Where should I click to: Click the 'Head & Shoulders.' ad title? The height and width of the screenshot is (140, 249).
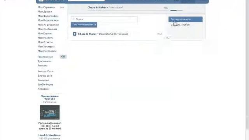(50, 135)
